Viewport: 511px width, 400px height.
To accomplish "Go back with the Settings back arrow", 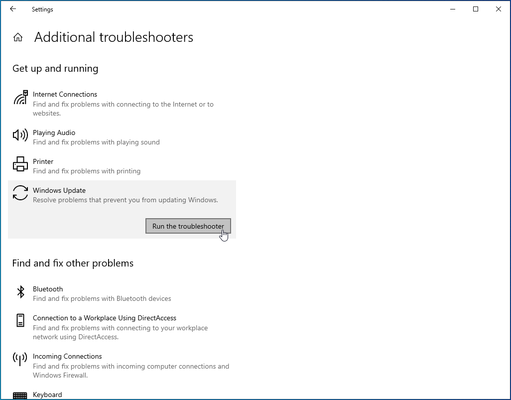I will 13,9.
